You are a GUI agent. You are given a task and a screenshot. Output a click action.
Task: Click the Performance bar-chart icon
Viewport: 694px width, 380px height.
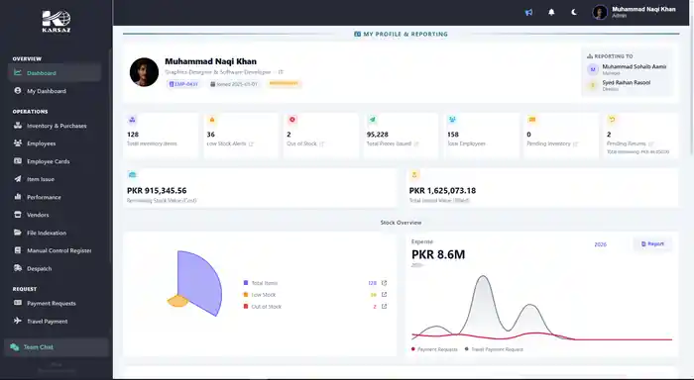pyautogui.click(x=18, y=197)
